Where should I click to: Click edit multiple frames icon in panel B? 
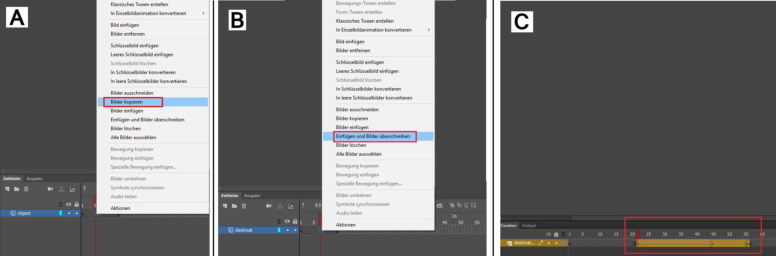coord(466,205)
